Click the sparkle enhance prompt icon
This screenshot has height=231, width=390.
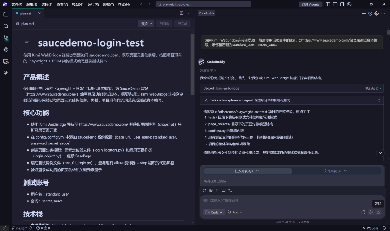point(370,212)
